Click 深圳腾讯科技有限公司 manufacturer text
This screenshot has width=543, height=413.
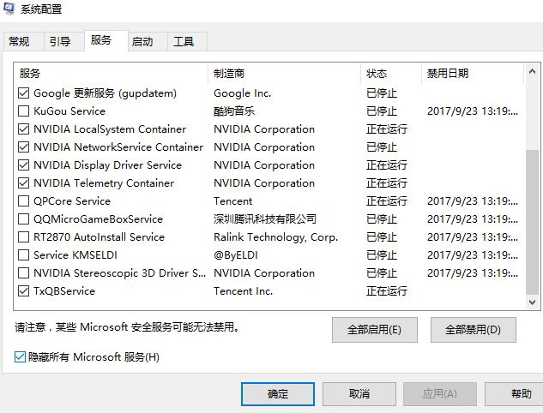265,219
